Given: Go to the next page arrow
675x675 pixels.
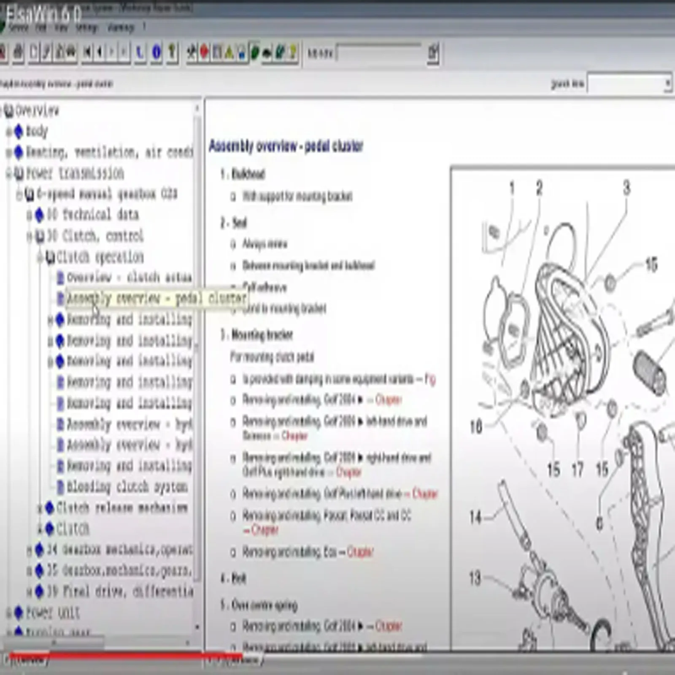Looking at the screenshot, I should 112,53.
